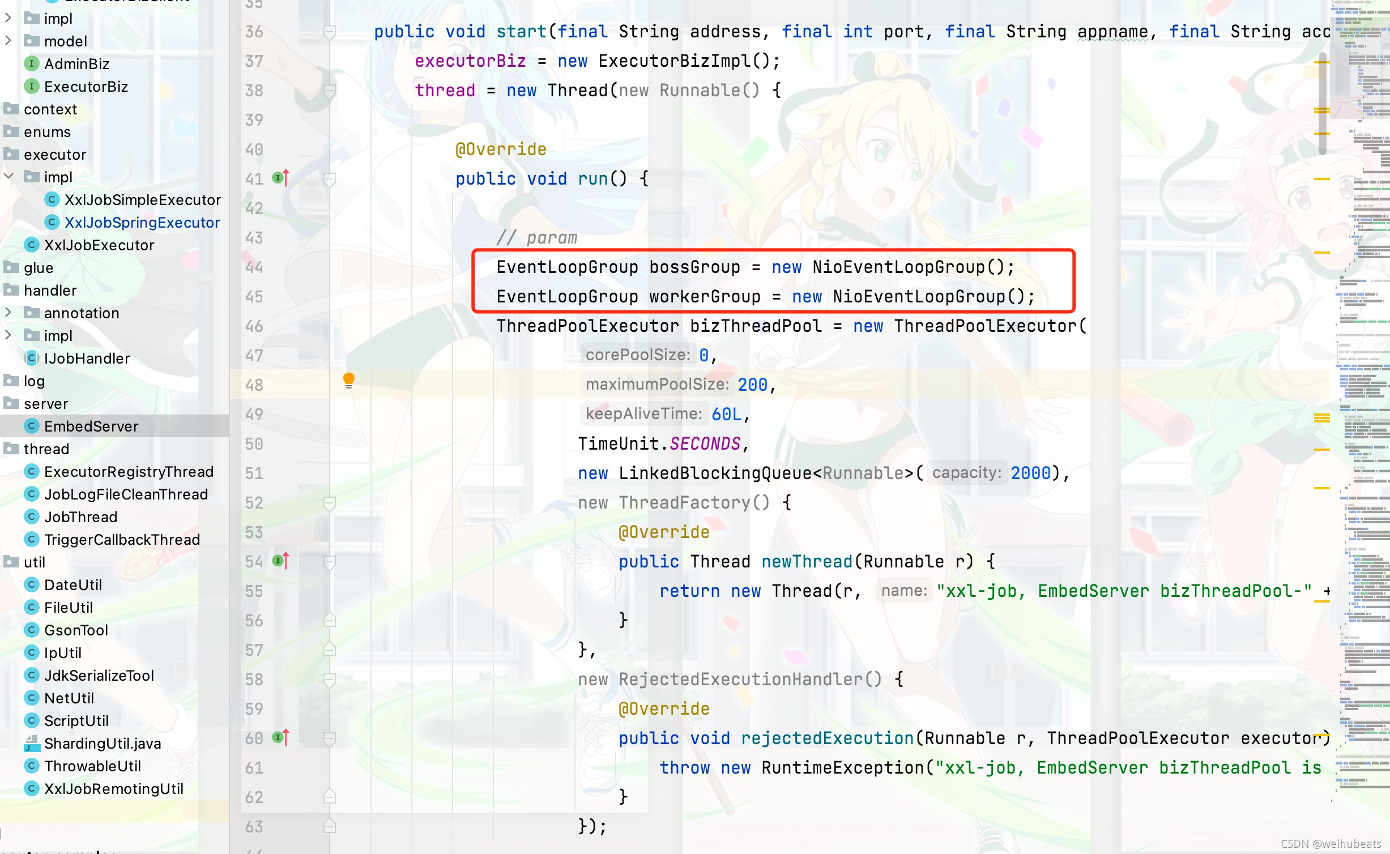Open XxlJobSpringExecutor in the tree
The width and height of the screenshot is (1390, 854).
click(x=142, y=223)
